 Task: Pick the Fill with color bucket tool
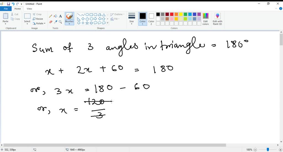(x=55, y=16)
